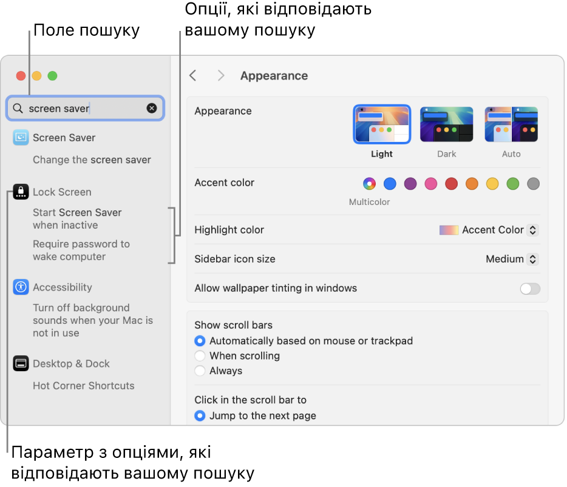Choose the orange accent color
The width and height of the screenshot is (567, 487).
pyautogui.click(x=472, y=184)
